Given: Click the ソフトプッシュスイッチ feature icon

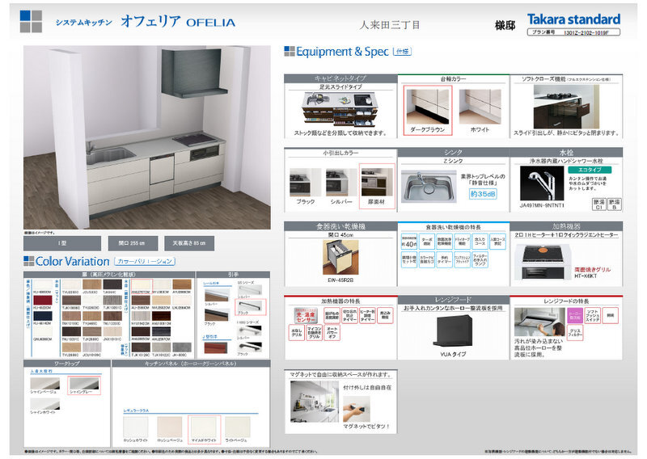Looking at the screenshot, I should pos(593,315).
